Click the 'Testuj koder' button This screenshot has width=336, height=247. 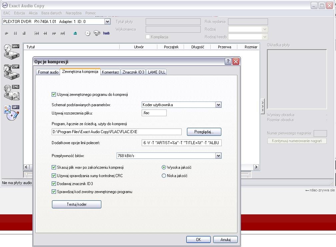tap(77, 204)
